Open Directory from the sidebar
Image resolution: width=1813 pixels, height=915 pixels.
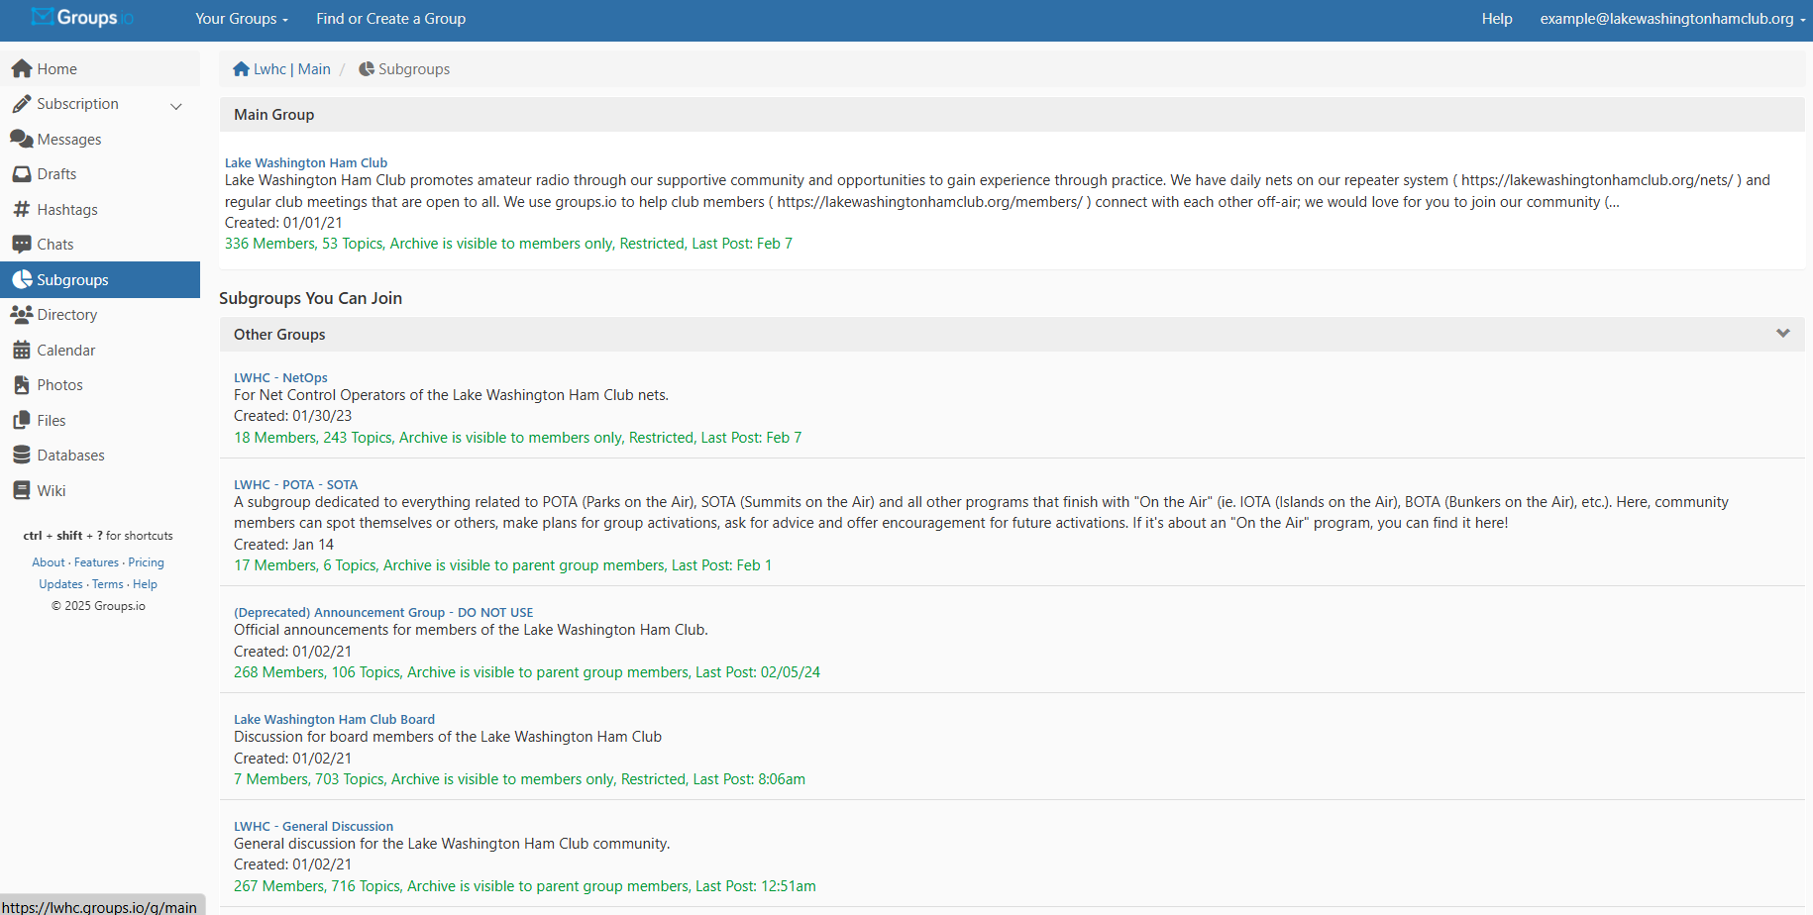100,315
